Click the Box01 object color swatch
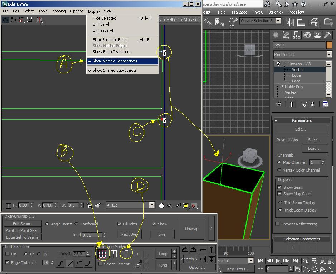This screenshot has height=274, width=336. tap(329, 45)
